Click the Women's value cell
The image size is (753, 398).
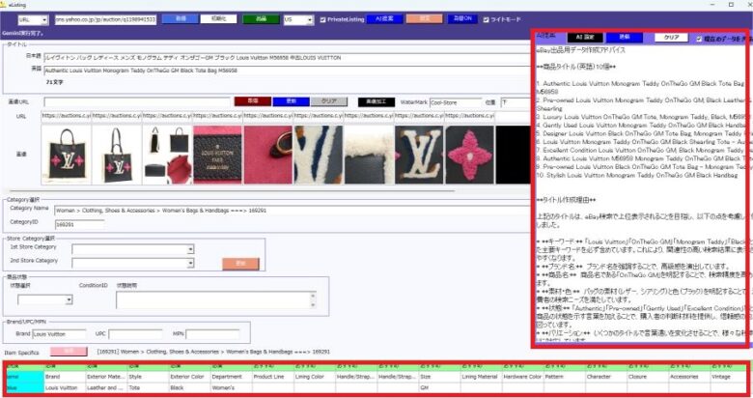[x=232, y=387]
